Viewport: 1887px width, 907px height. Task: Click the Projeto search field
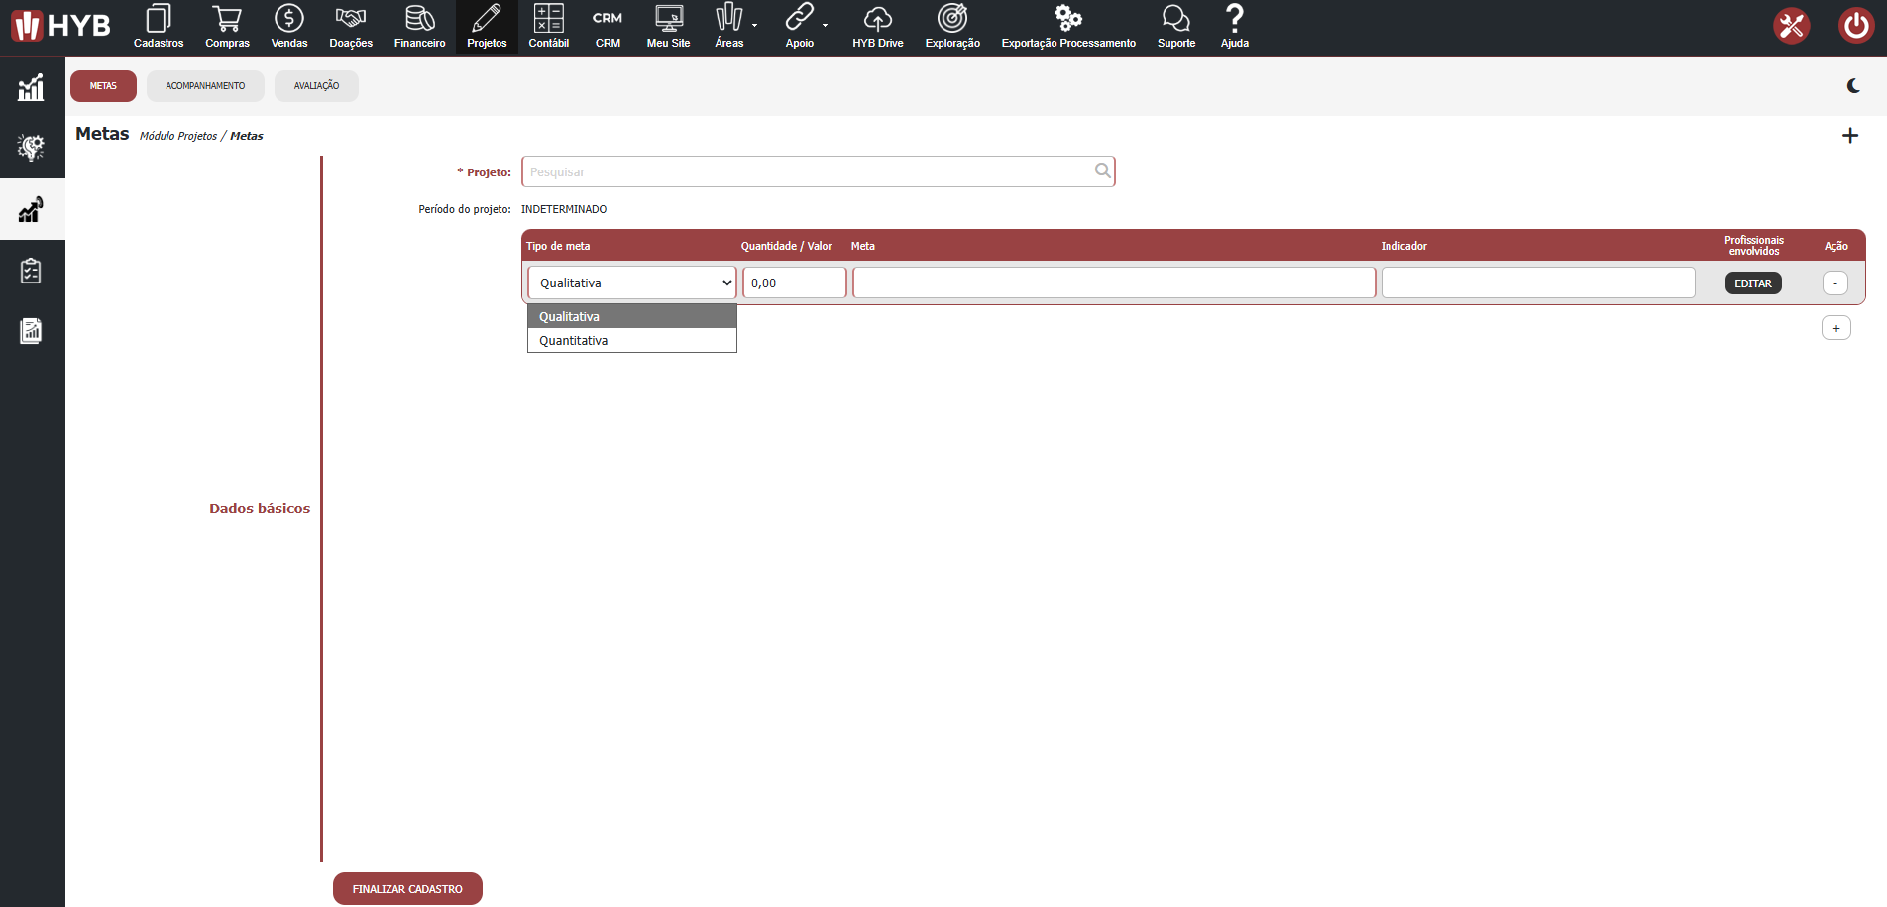[x=808, y=171]
